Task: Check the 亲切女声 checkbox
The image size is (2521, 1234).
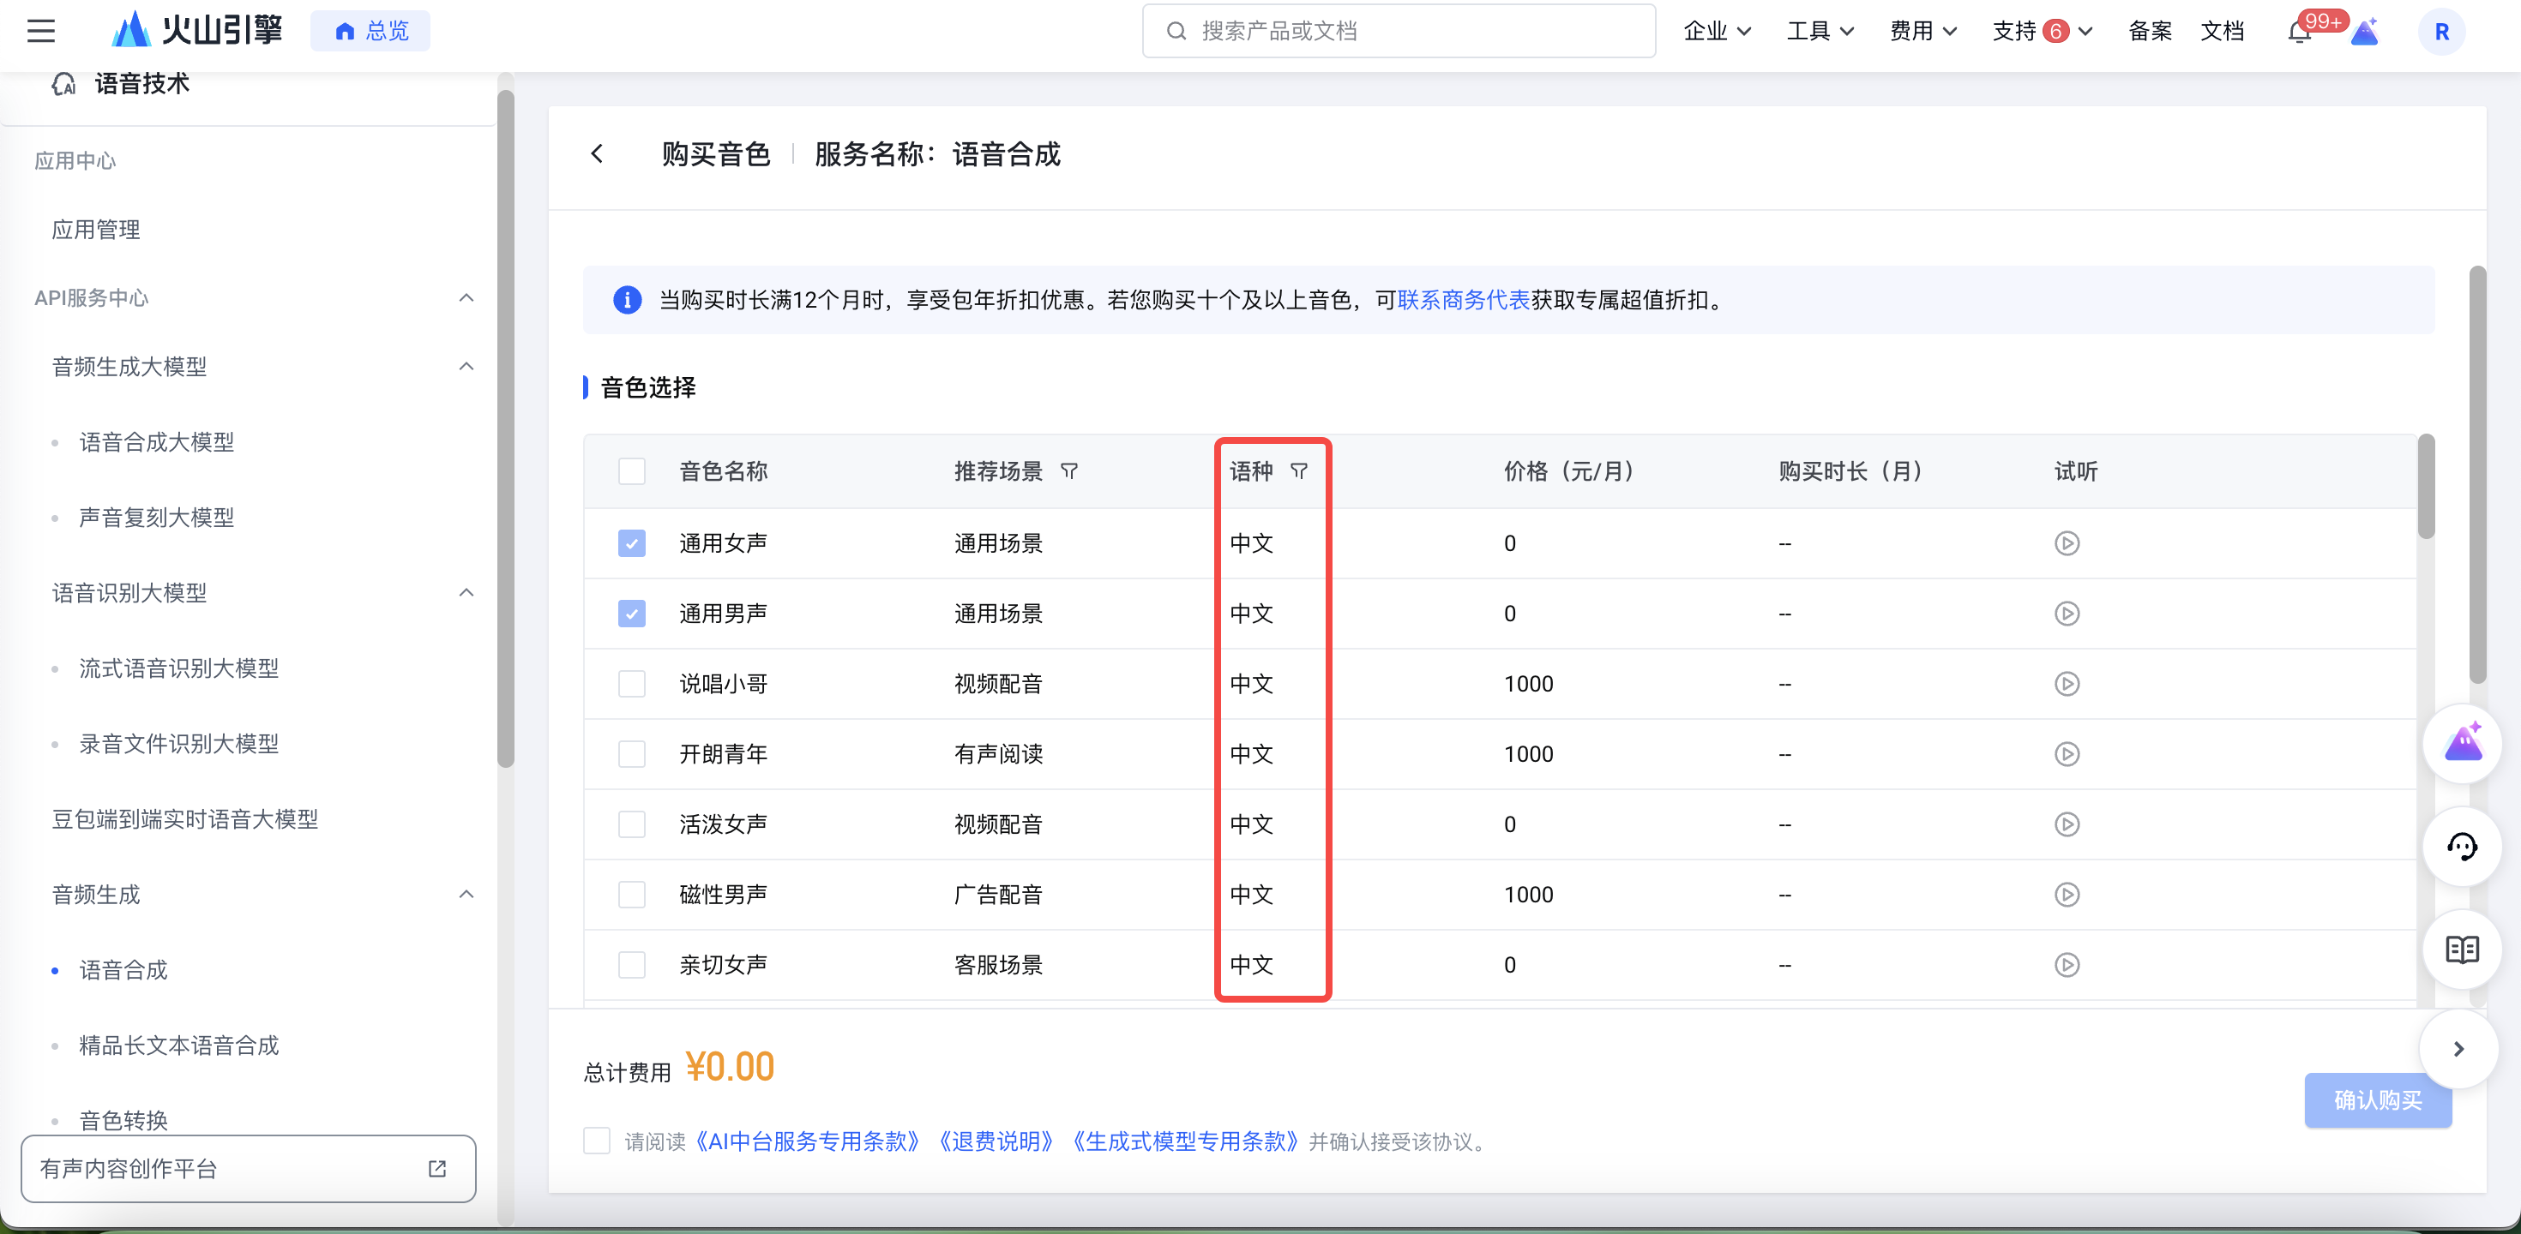Action: coord(632,965)
